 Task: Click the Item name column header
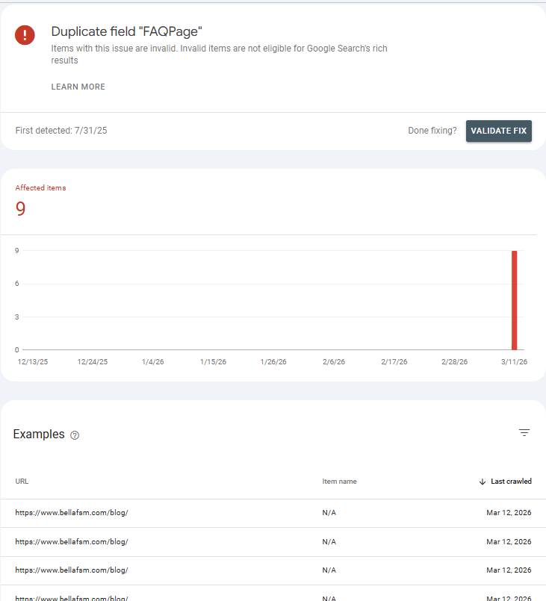click(339, 482)
